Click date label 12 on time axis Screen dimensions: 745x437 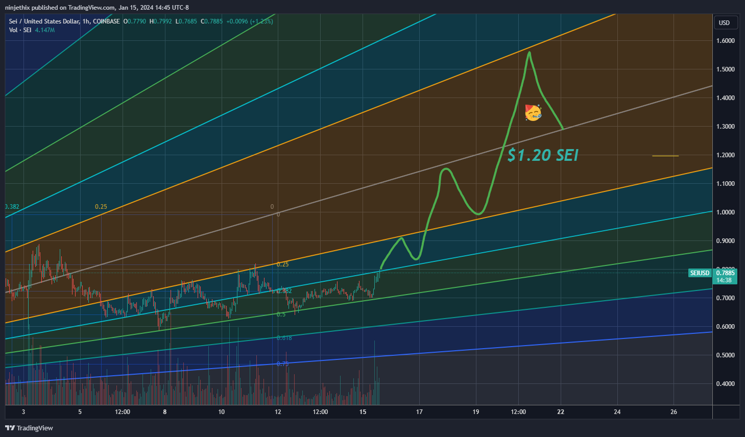(x=278, y=412)
